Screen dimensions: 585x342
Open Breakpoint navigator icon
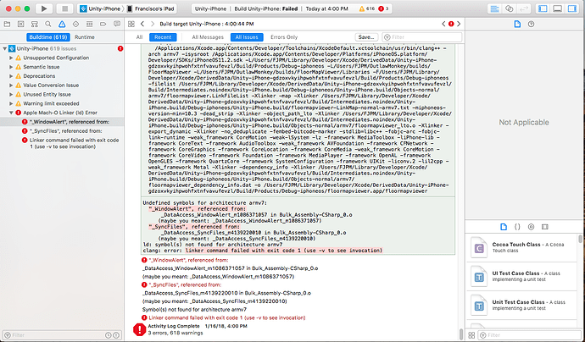click(103, 25)
